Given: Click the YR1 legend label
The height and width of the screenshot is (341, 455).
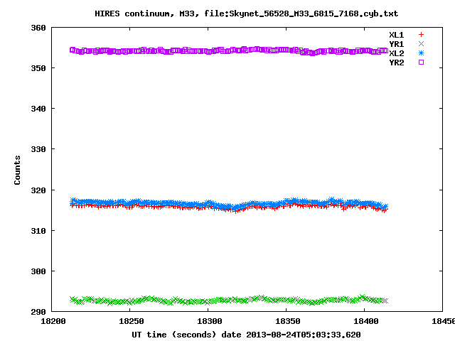Looking at the screenshot, I should pos(397,44).
